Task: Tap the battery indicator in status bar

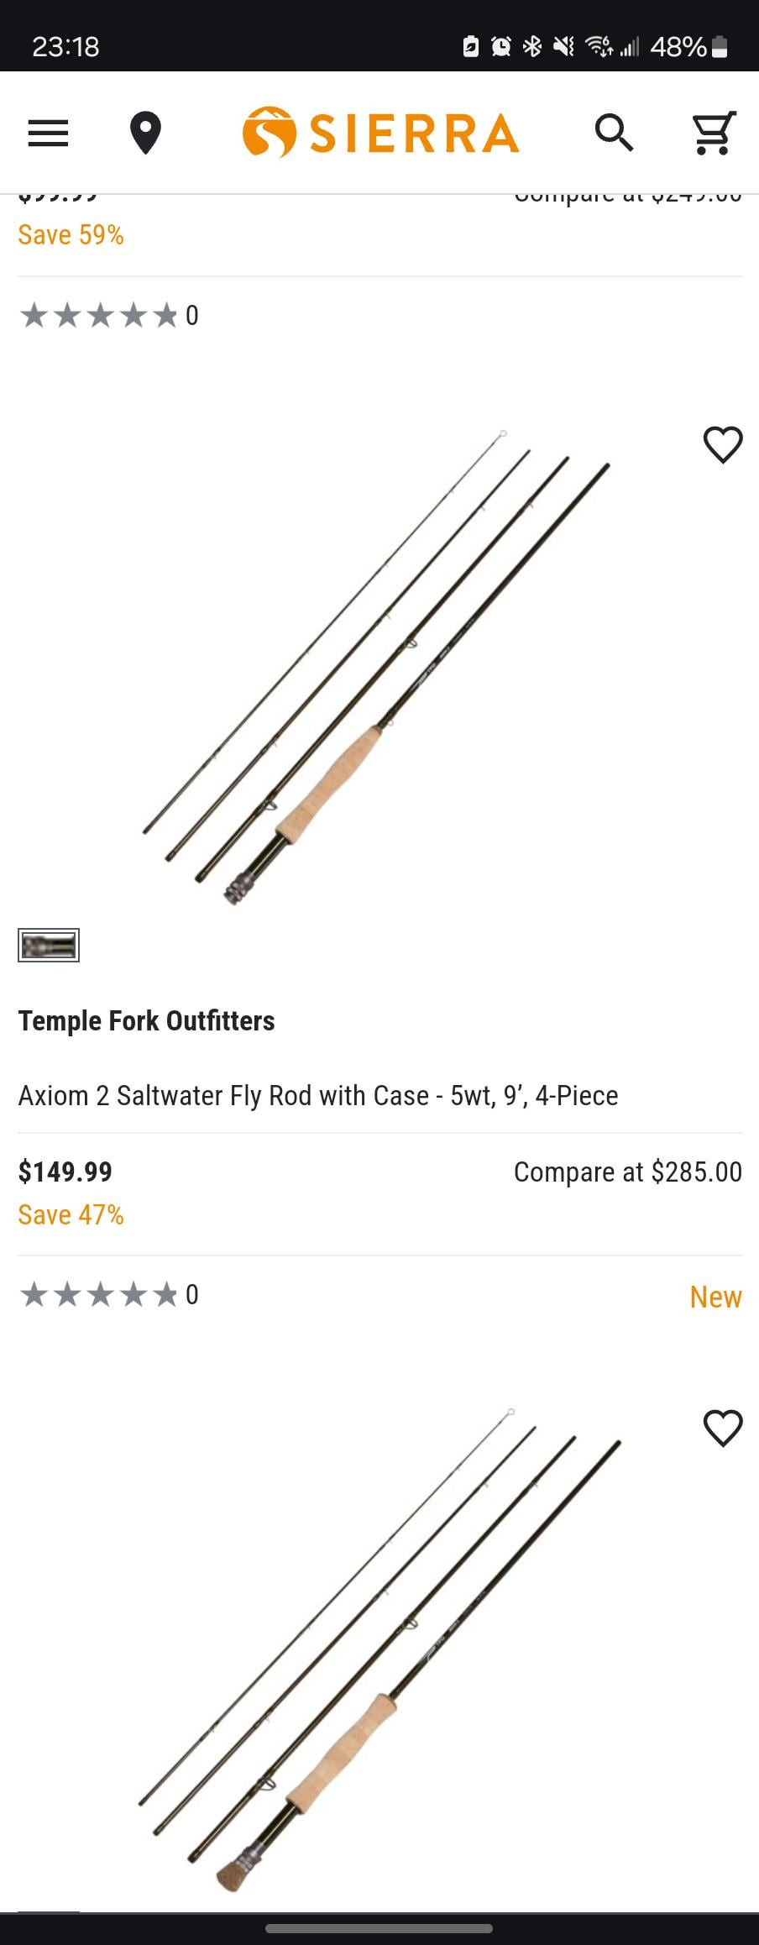Action: (719, 46)
